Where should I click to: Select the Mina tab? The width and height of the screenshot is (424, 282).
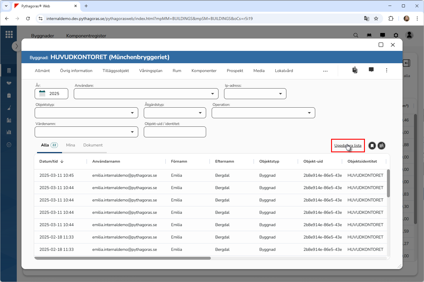tap(71, 145)
